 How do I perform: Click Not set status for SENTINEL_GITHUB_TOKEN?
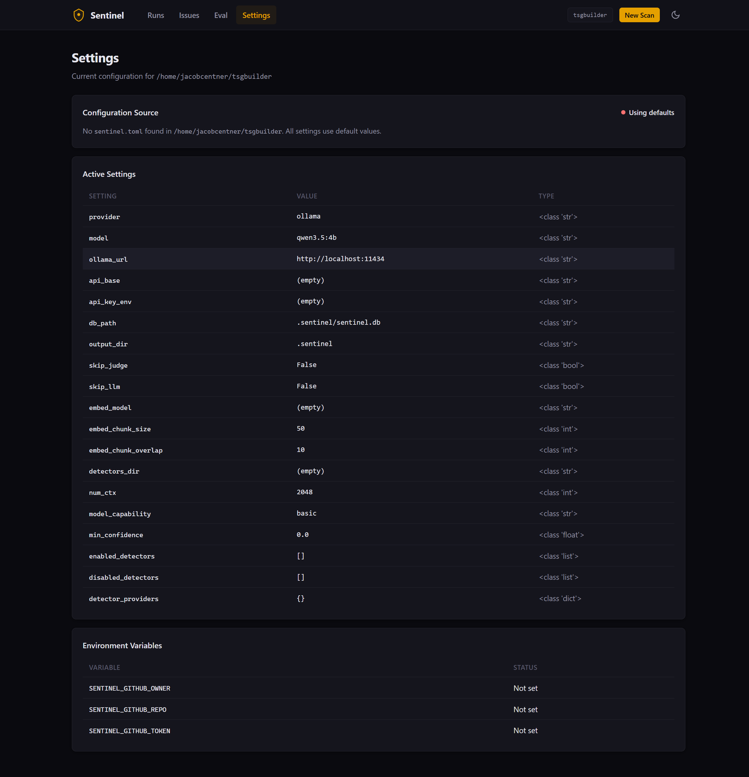(525, 730)
